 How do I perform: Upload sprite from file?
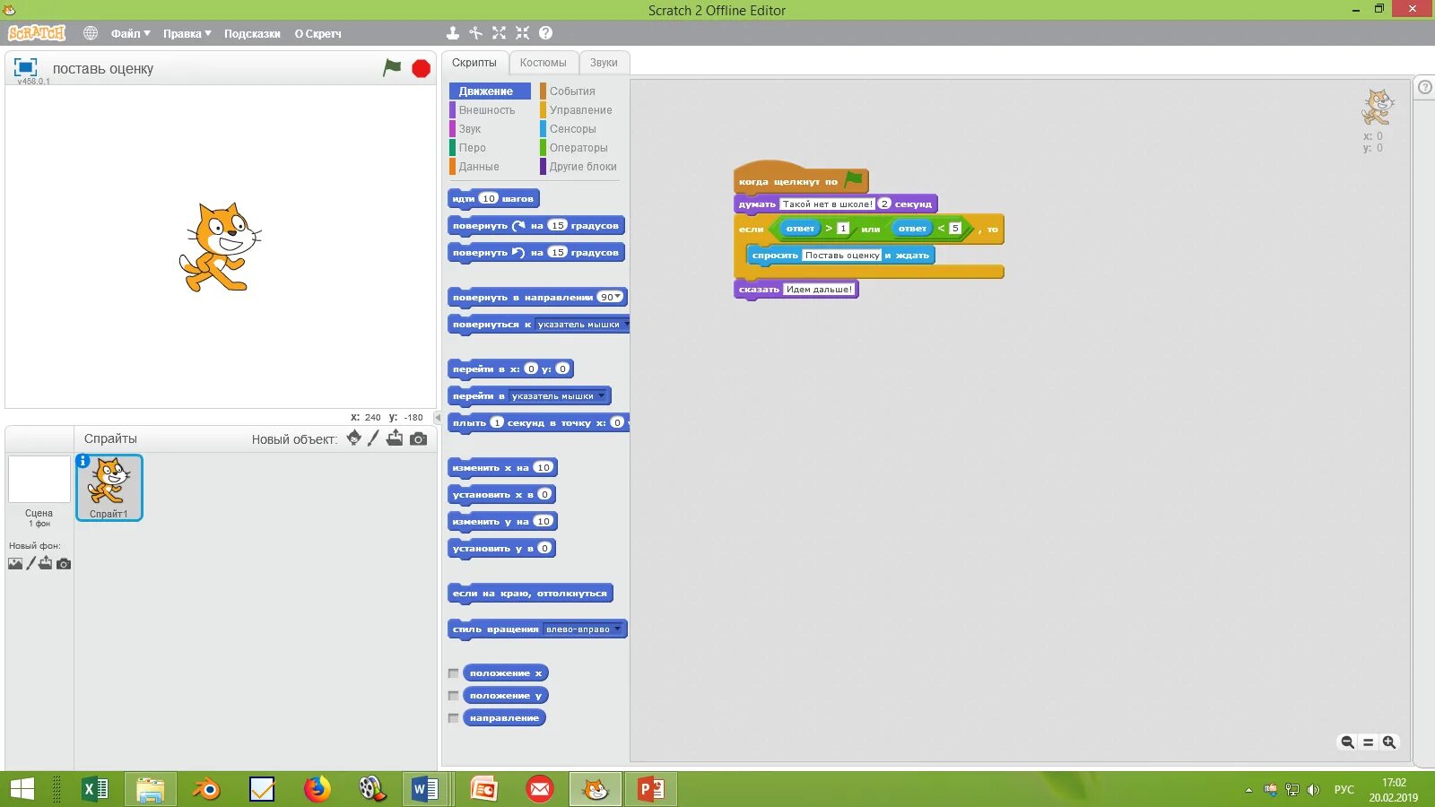click(395, 438)
